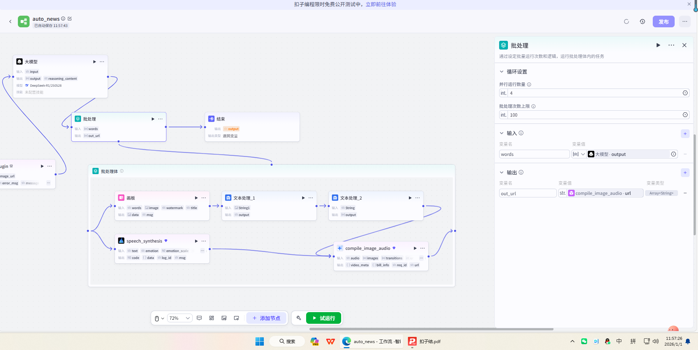Open 批处理体 info tooltip icon
Screen dimensions: 698x350
pos(122,171)
